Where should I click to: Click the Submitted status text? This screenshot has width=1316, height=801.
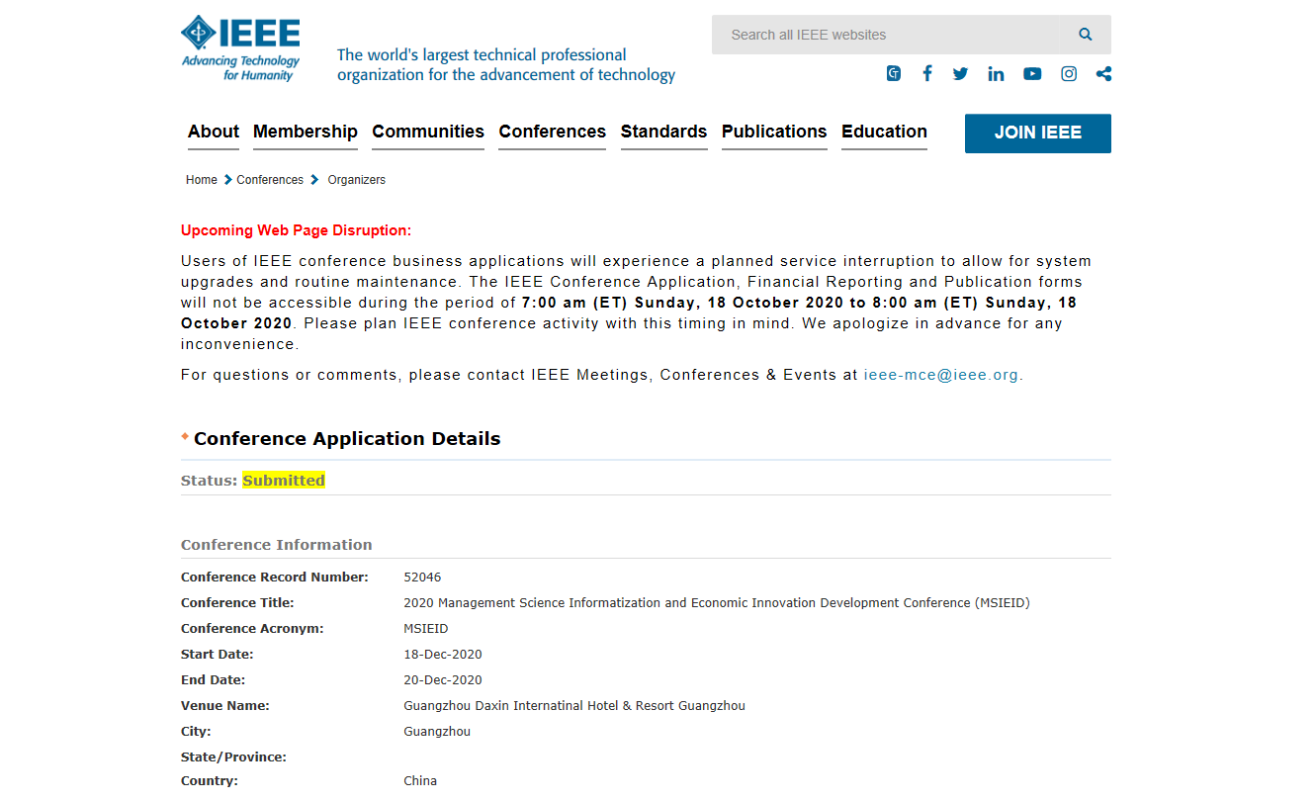pyautogui.click(x=284, y=481)
